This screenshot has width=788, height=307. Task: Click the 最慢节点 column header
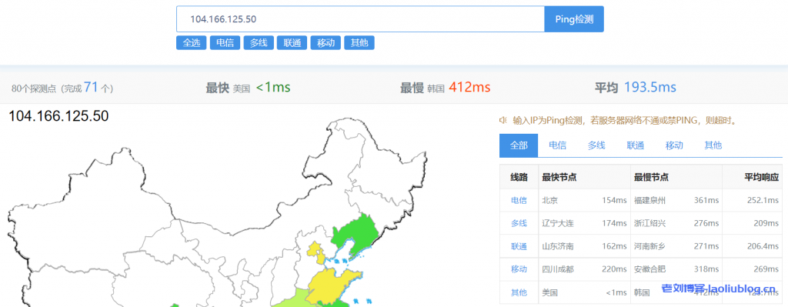tap(676, 178)
